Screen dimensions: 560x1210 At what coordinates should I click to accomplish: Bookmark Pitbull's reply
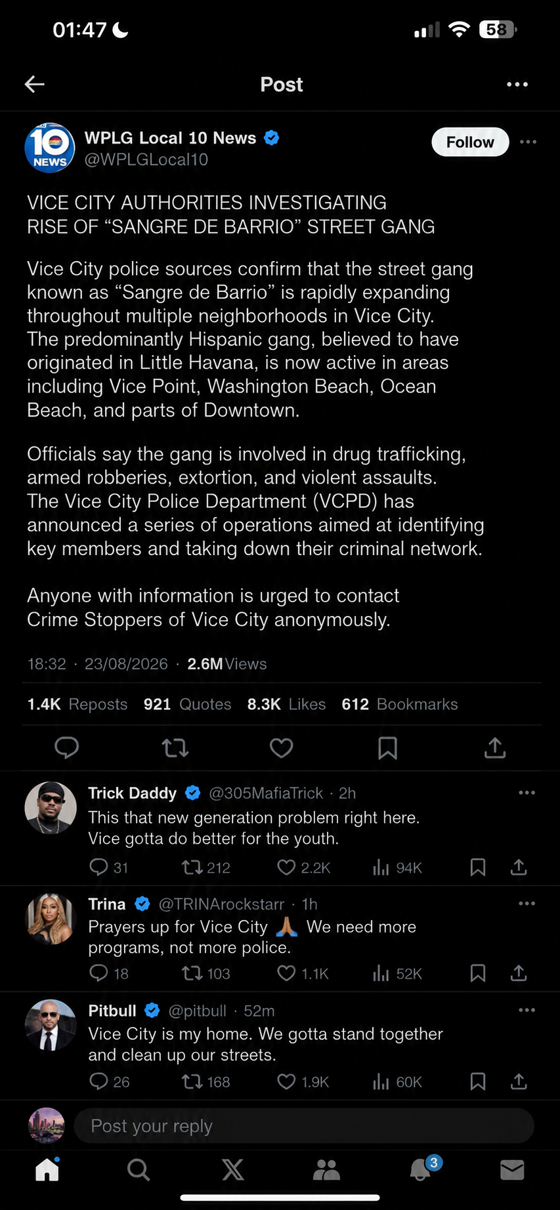478,1081
